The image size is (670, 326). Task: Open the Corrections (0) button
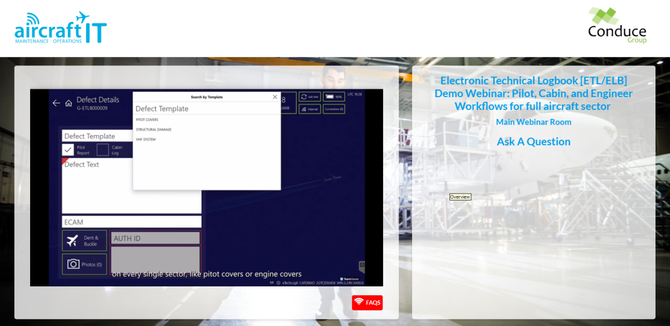(334, 109)
